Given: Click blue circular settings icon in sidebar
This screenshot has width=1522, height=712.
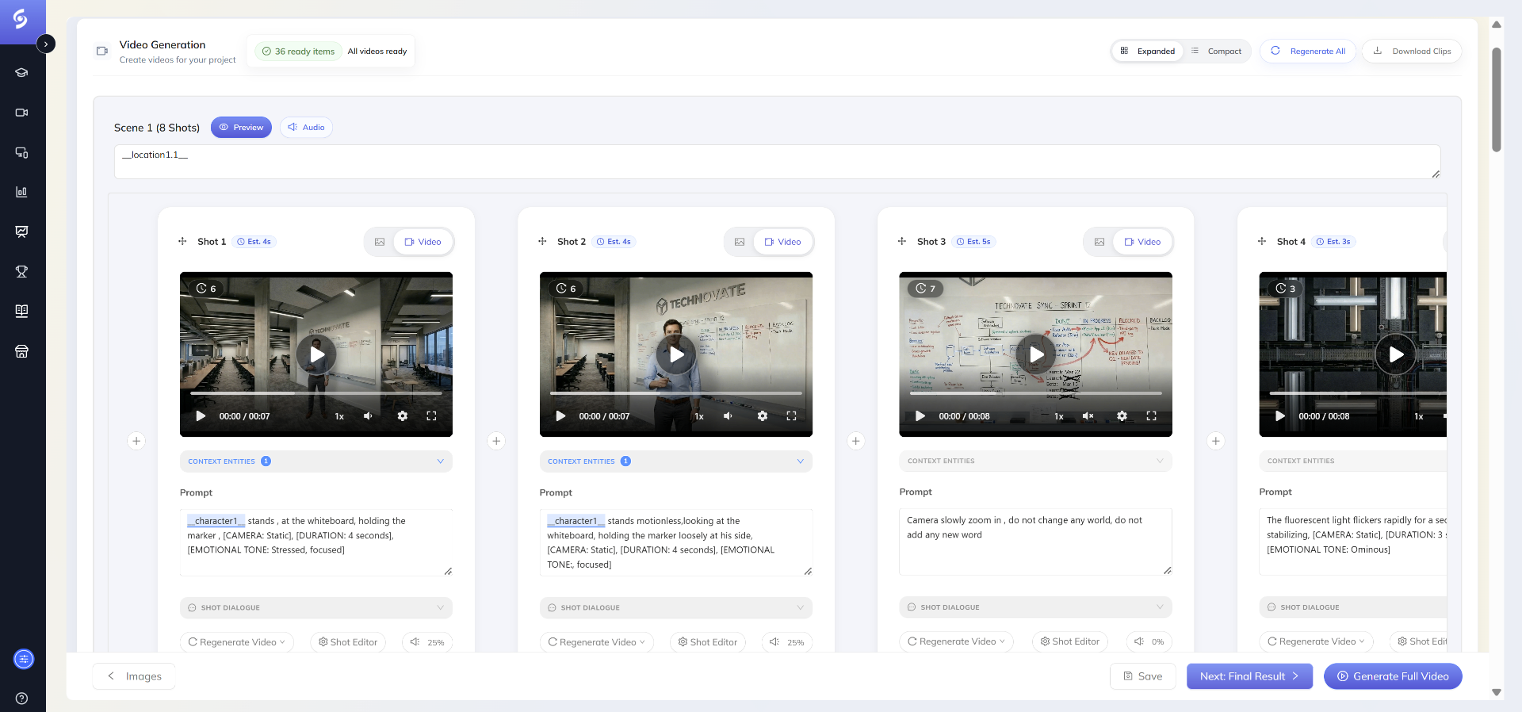Looking at the screenshot, I should pyautogui.click(x=24, y=659).
